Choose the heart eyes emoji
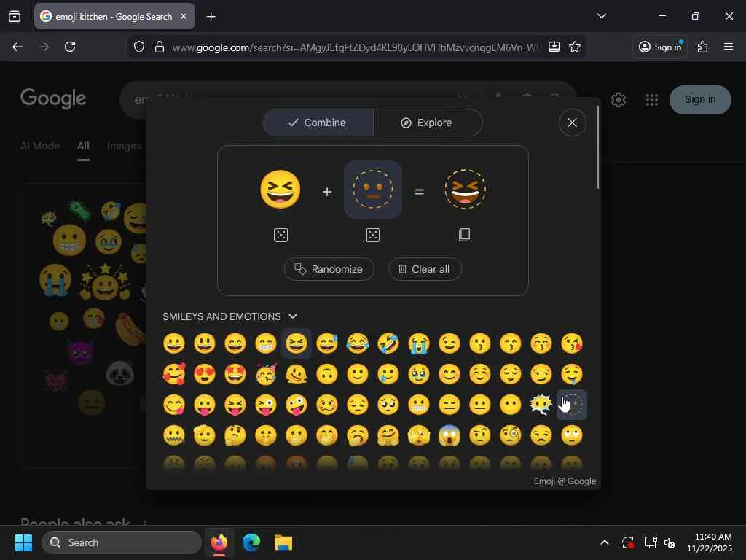 tap(205, 374)
